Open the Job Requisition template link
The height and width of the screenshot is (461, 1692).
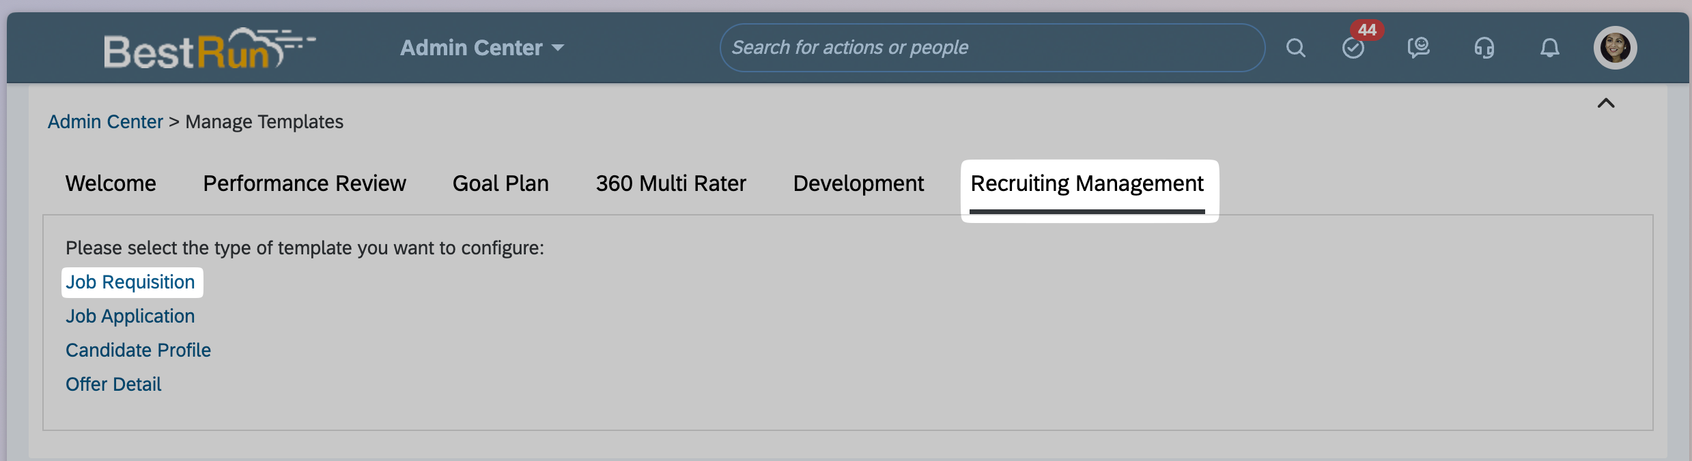130,282
